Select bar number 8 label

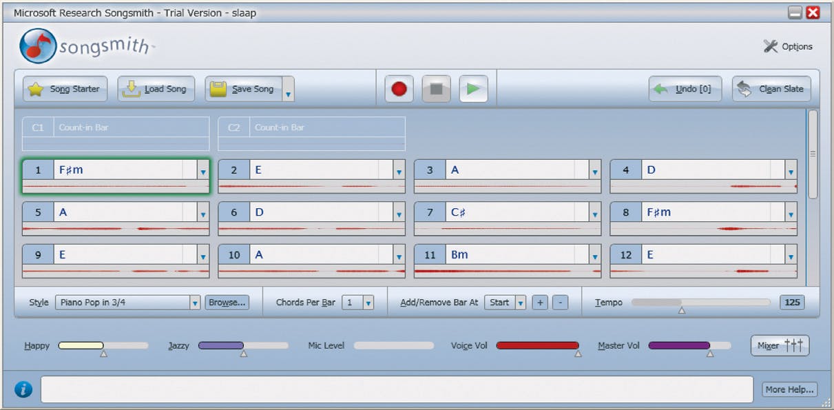click(626, 212)
